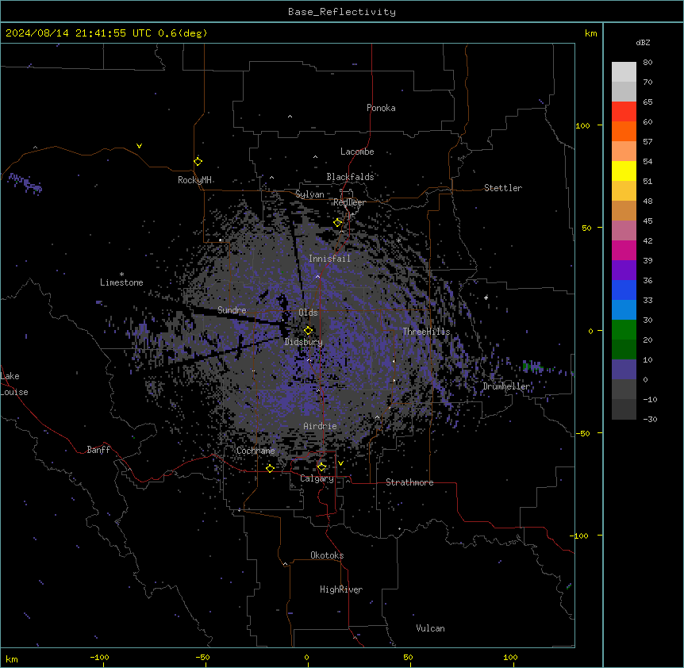Image resolution: width=684 pixels, height=668 pixels.
Task: Click the -100 tick on the horizontal axis
Action: pos(99,657)
